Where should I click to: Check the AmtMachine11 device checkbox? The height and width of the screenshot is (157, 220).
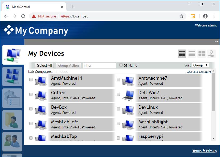(x=31, y=80)
